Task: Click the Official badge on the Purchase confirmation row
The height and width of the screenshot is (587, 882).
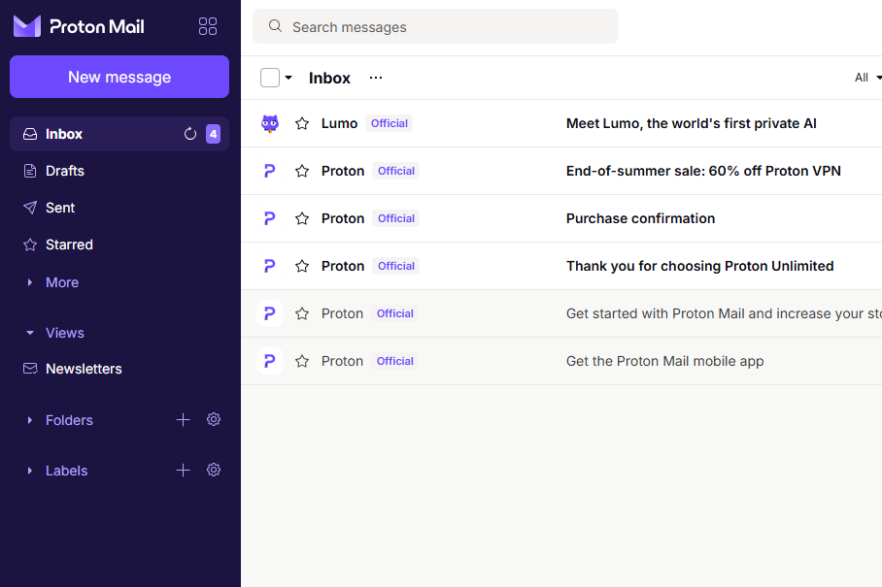Action: (x=396, y=218)
